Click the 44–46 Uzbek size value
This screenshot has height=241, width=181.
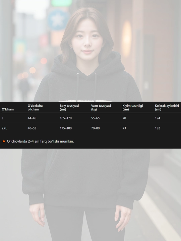(32, 118)
